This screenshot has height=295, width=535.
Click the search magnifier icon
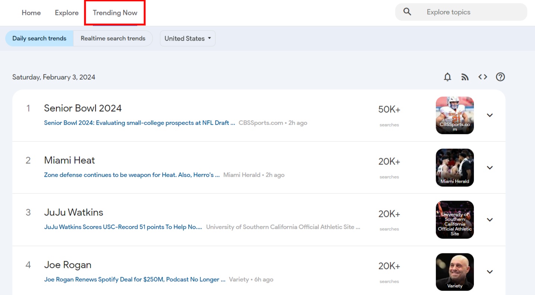click(407, 12)
